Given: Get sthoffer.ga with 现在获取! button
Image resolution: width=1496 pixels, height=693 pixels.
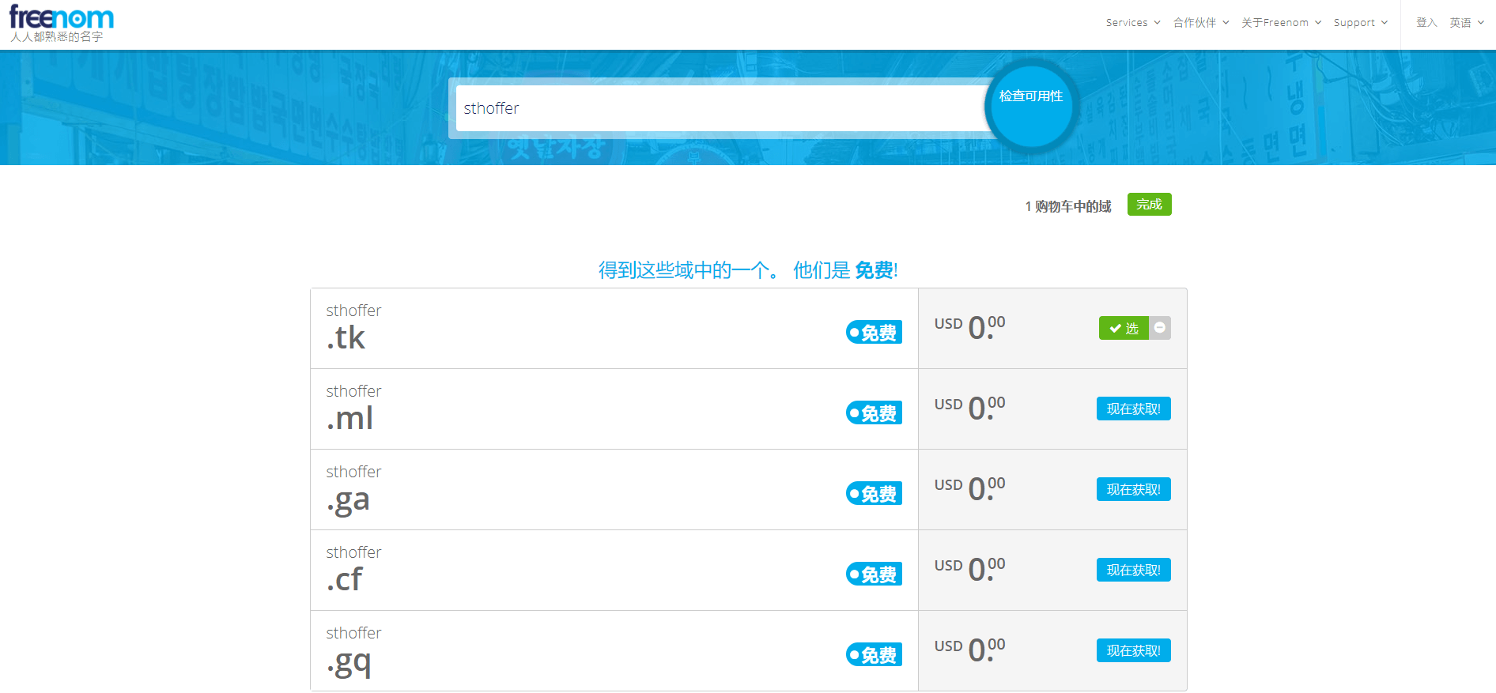Looking at the screenshot, I should tap(1133, 490).
